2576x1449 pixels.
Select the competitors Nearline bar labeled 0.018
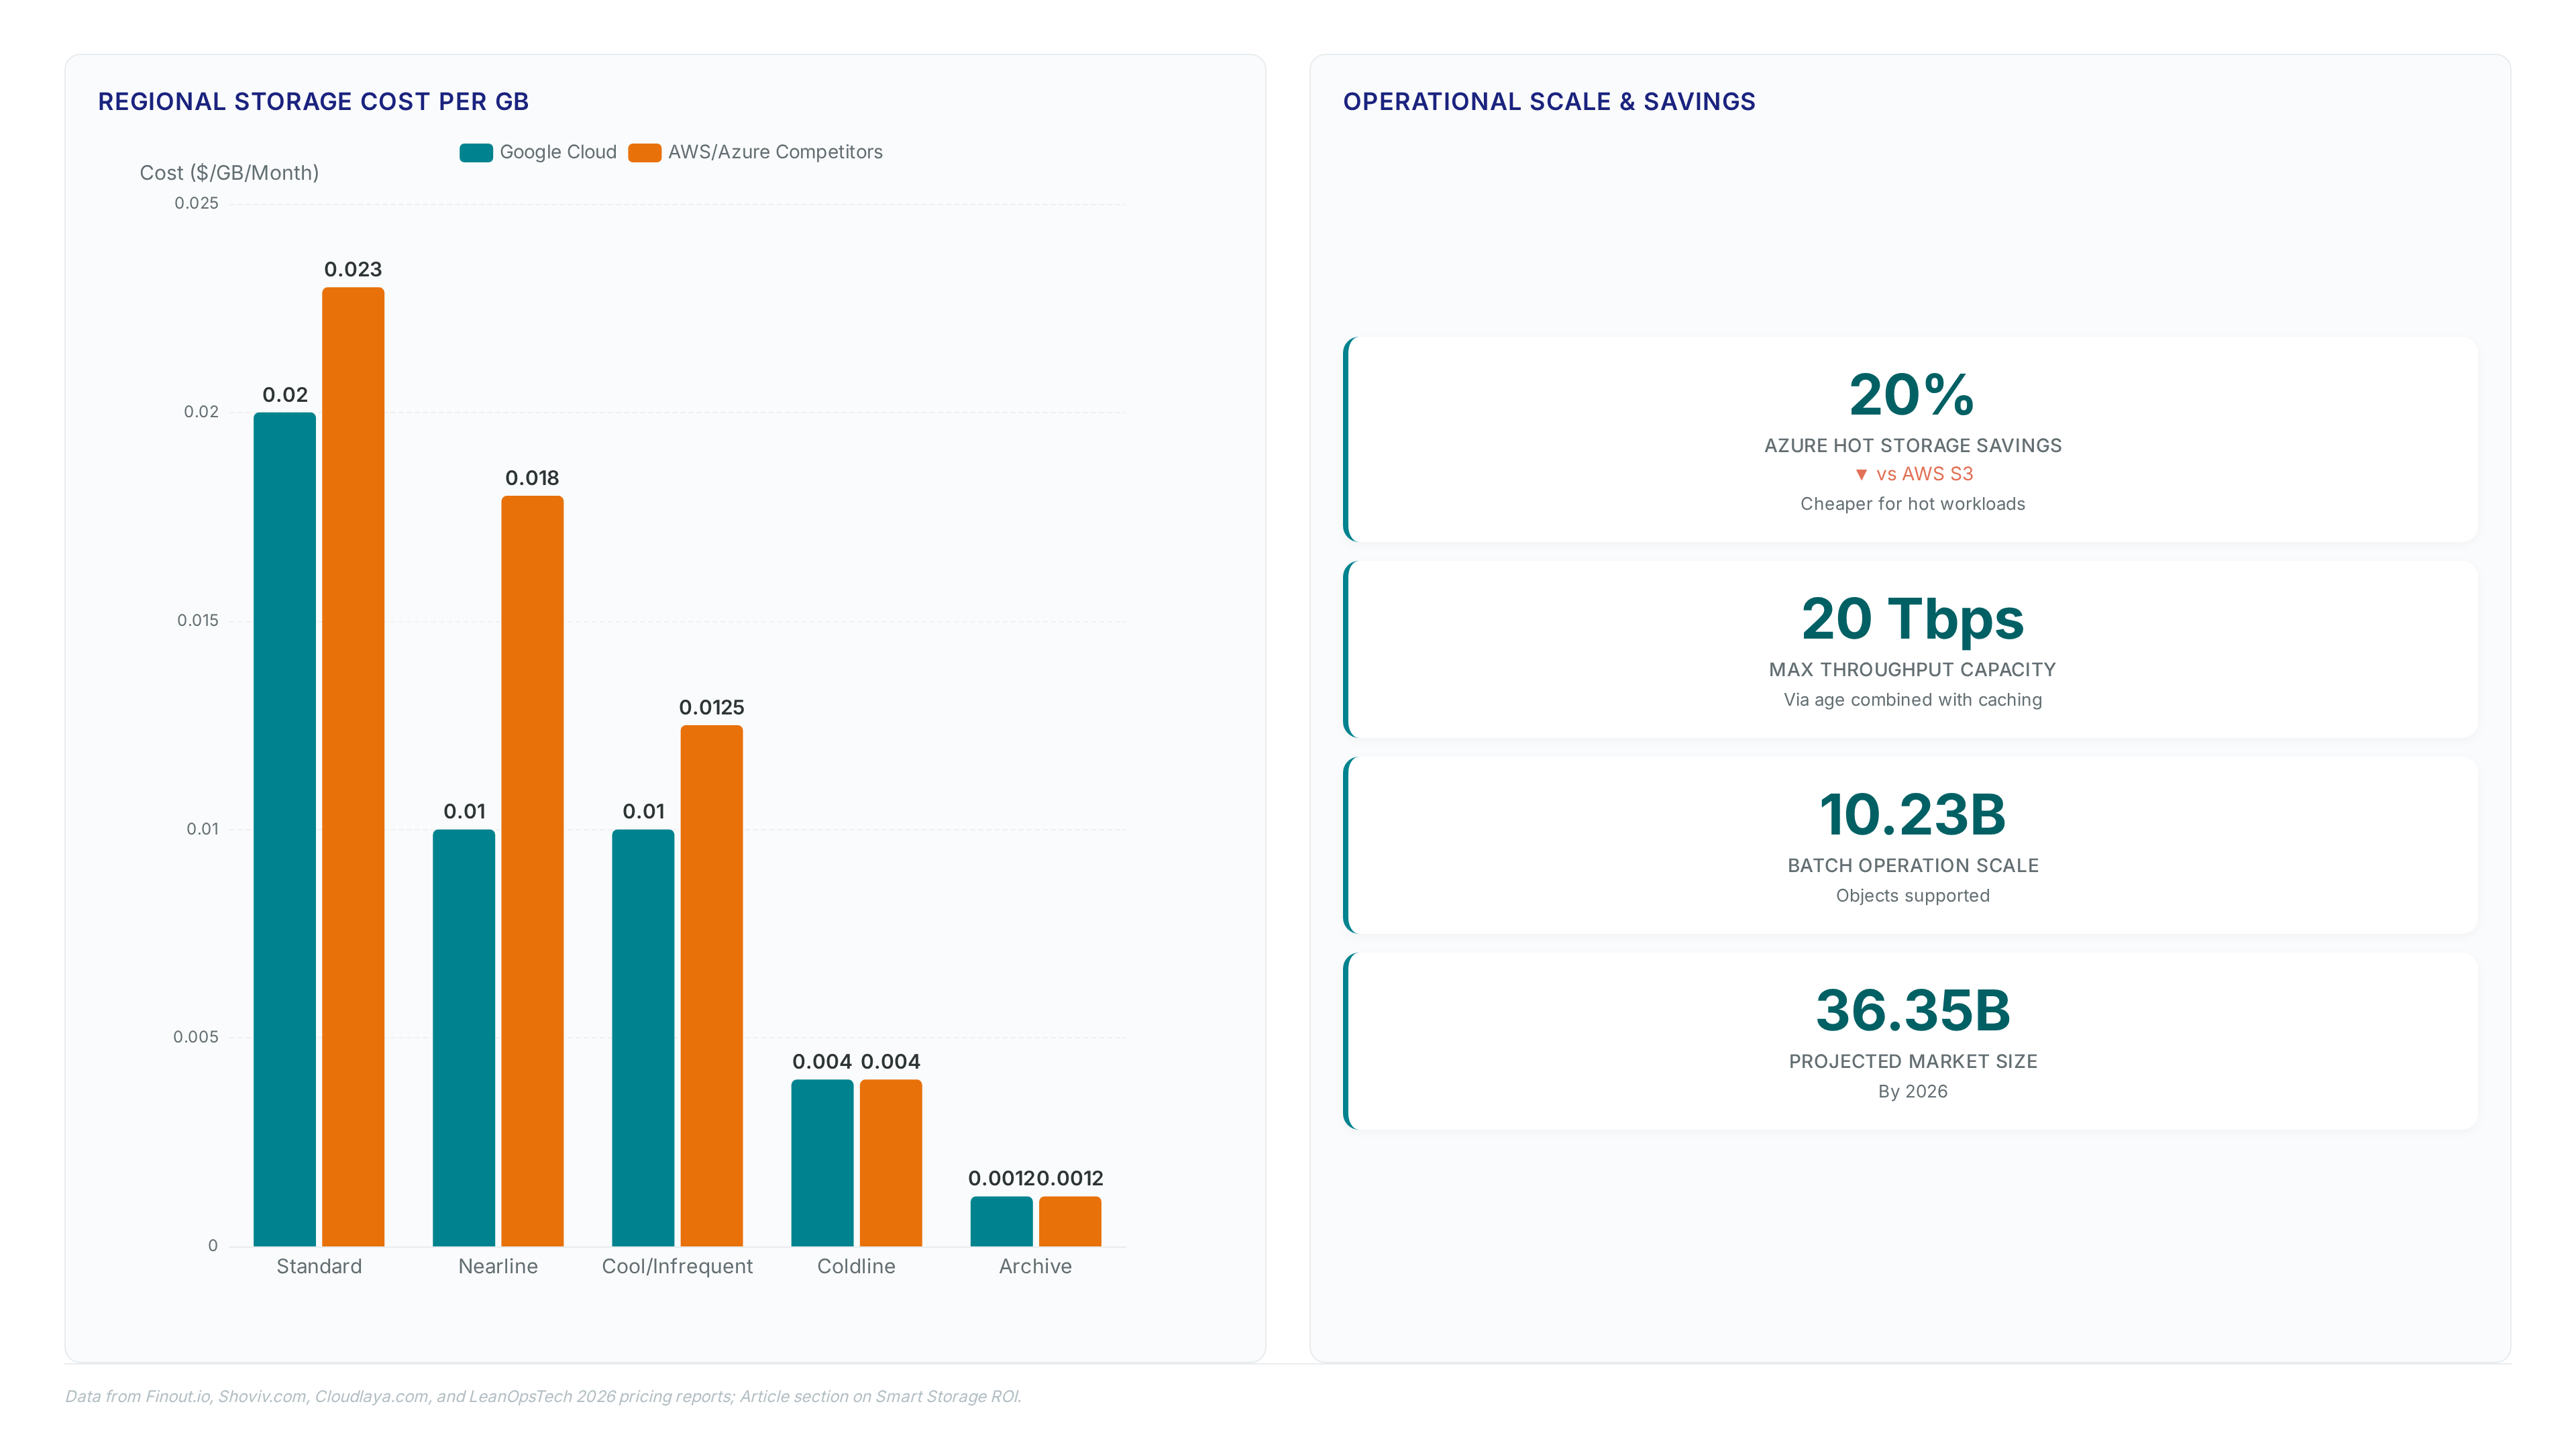pyautogui.click(x=532, y=871)
